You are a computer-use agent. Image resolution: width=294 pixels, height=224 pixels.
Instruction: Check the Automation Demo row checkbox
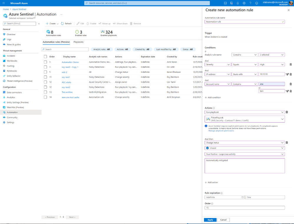pyautogui.click(x=45, y=62)
